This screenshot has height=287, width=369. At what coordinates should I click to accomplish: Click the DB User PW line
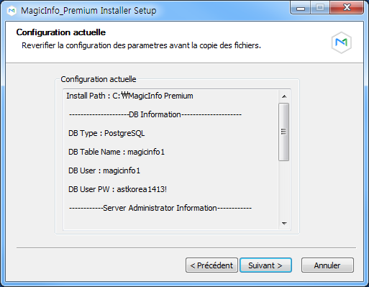pos(117,189)
